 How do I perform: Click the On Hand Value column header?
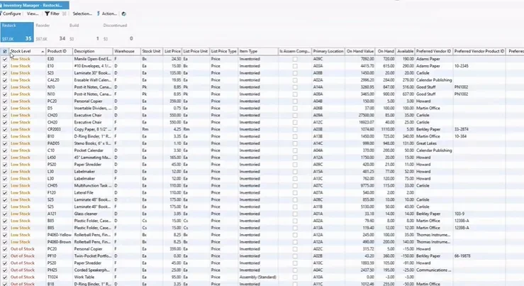[360, 51]
